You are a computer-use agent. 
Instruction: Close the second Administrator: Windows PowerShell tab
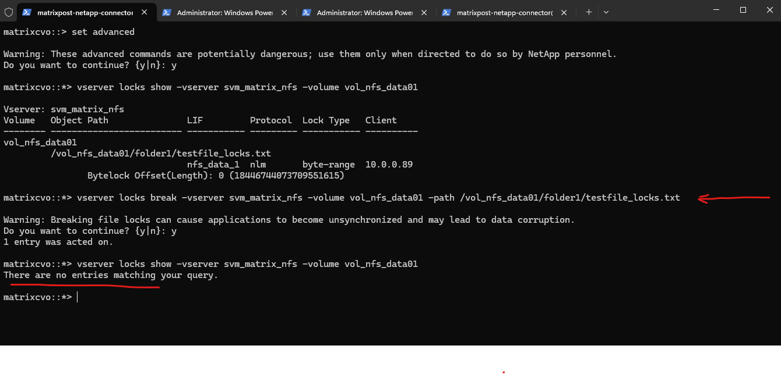424,12
